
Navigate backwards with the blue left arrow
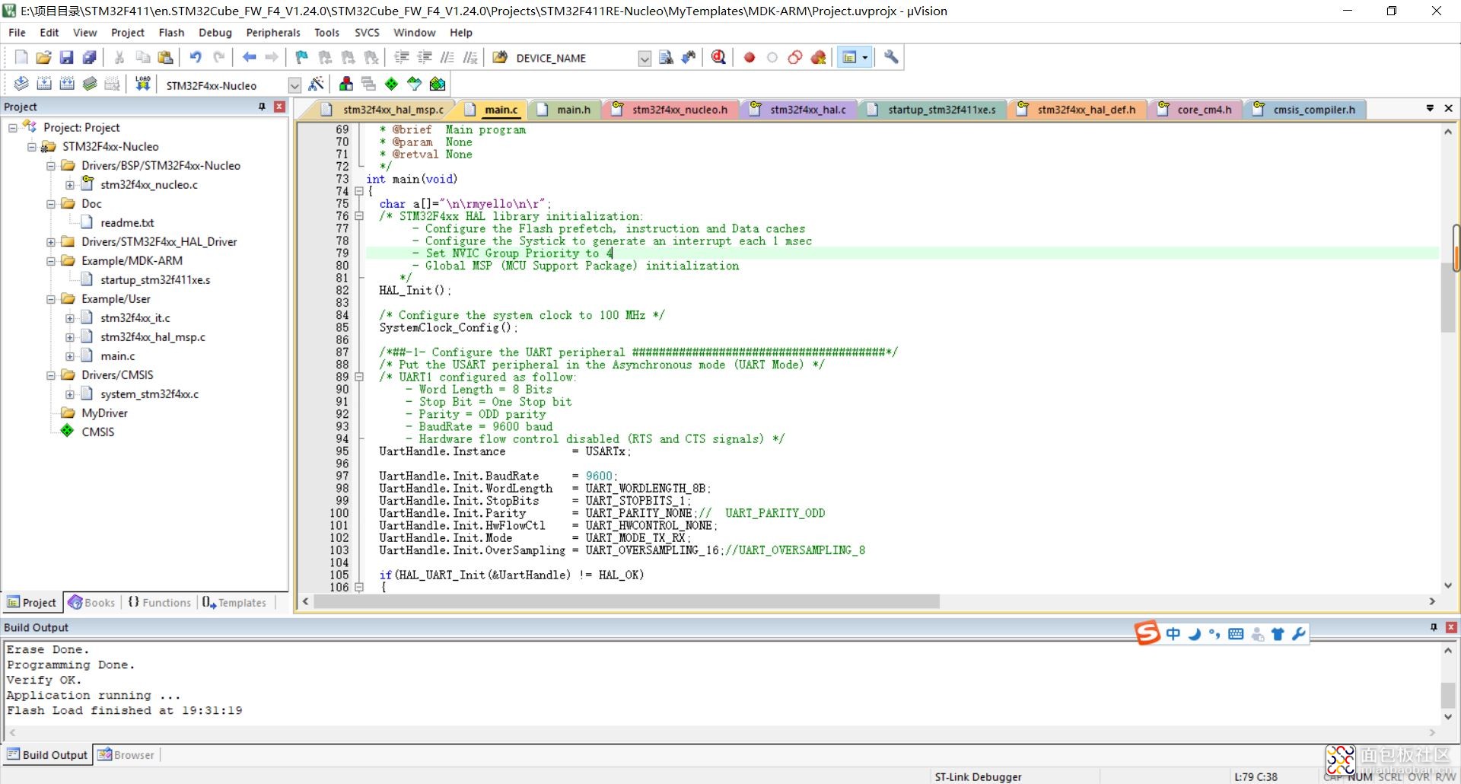pyautogui.click(x=249, y=57)
